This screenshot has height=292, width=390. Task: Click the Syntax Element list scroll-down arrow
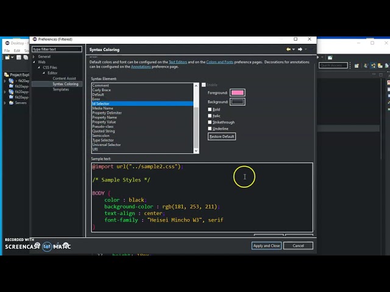(196, 151)
